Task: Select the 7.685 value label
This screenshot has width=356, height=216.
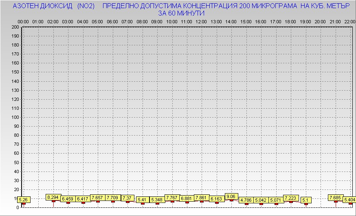Action: pyautogui.click(x=336, y=198)
